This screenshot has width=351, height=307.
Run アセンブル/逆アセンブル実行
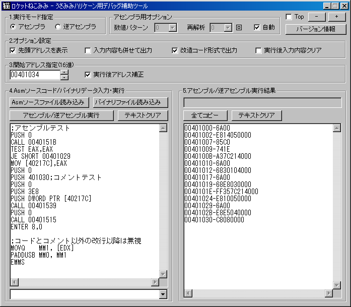(x=61, y=115)
